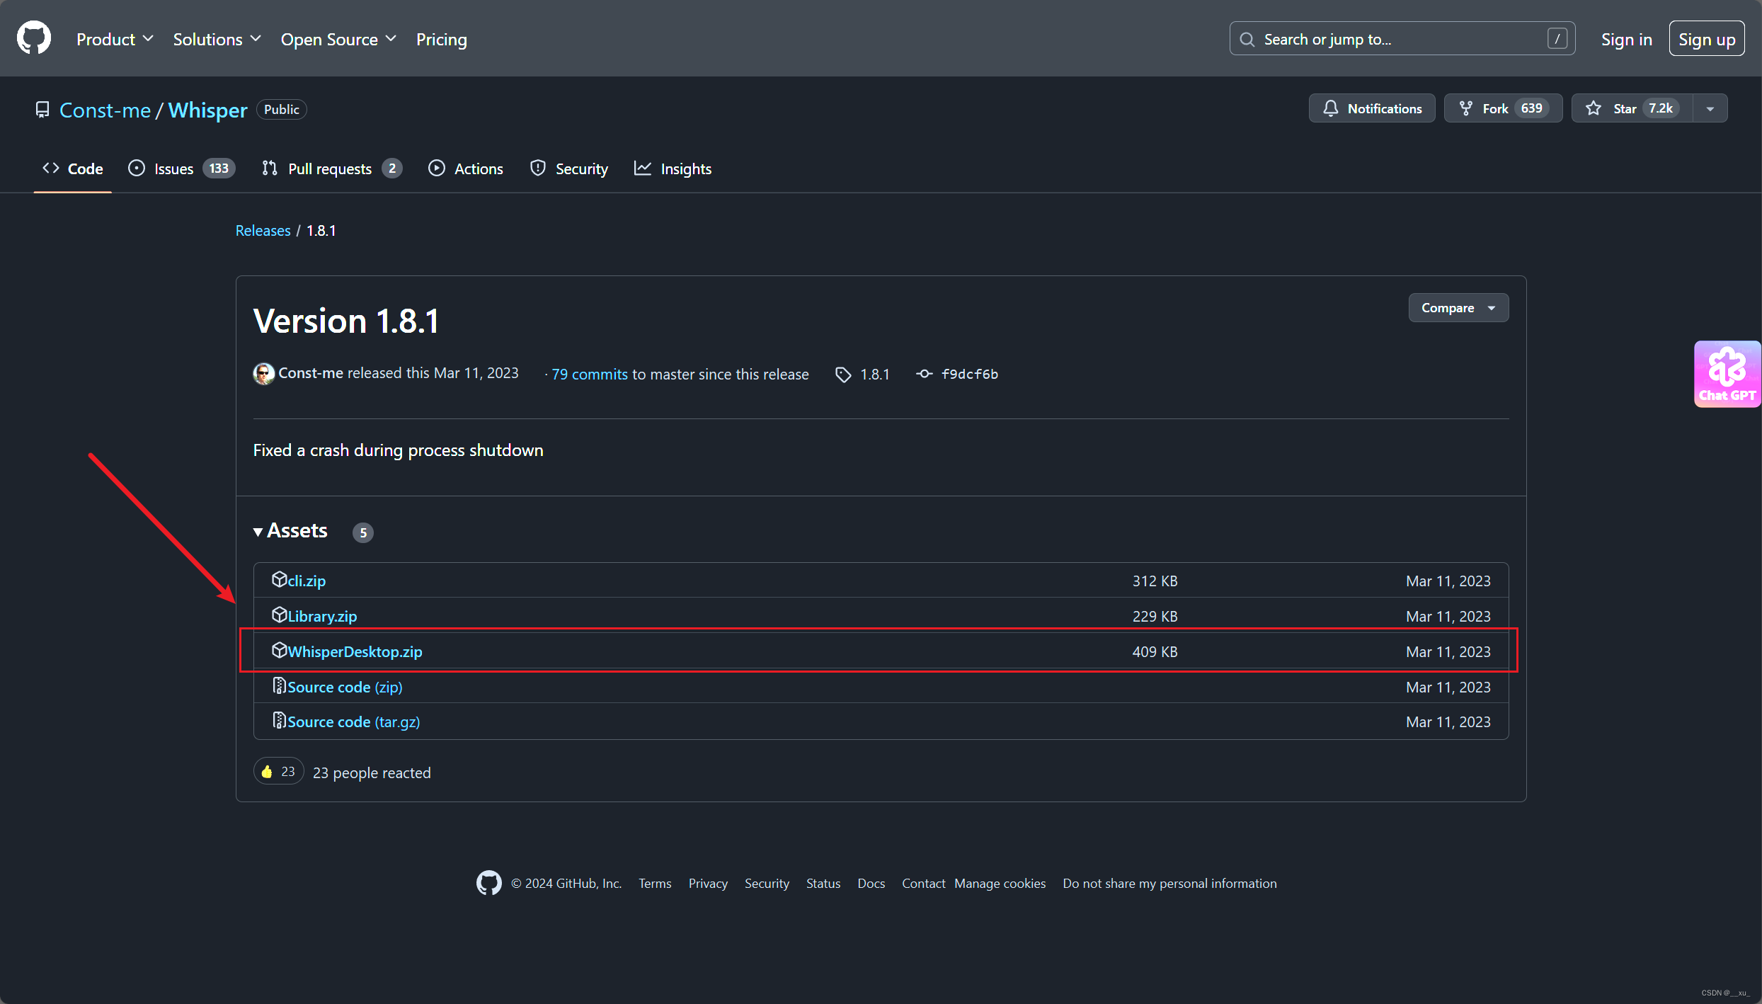1762x1004 pixels.
Task: Open the Star lists dropdown arrow
Action: [1710, 108]
